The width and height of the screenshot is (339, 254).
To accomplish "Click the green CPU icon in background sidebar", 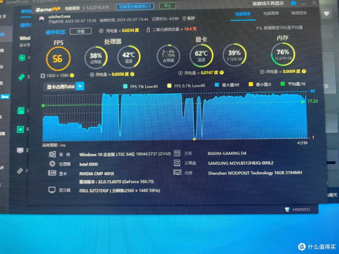I will [22, 58].
